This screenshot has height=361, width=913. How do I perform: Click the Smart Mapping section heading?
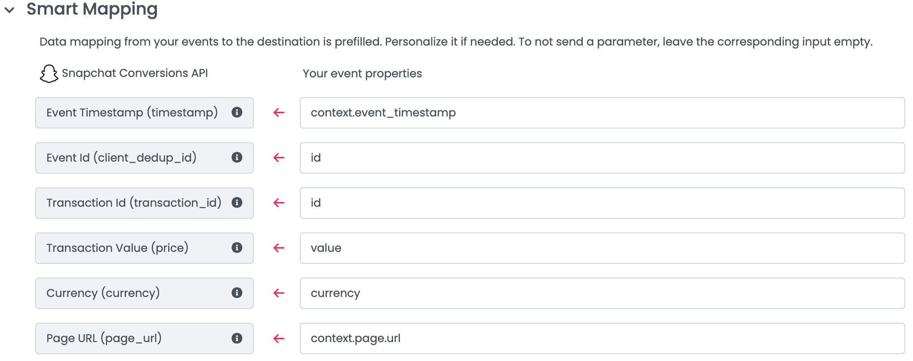pos(92,9)
